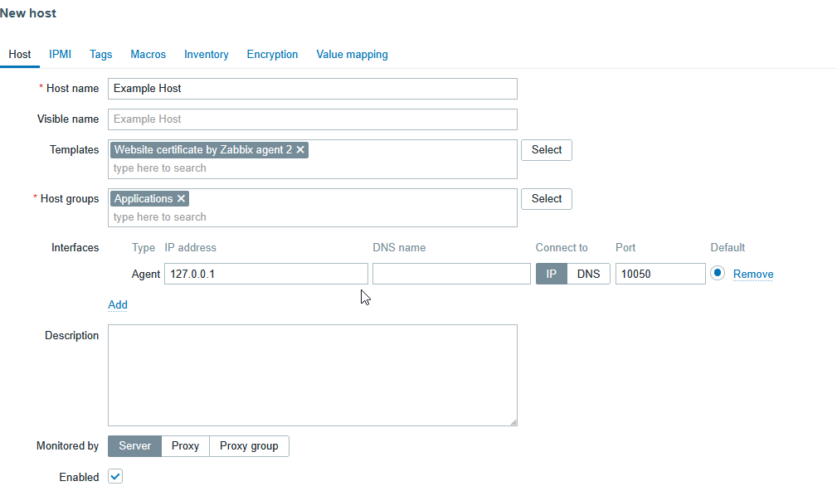Open the Inventory tab
837x491 pixels.
click(206, 55)
